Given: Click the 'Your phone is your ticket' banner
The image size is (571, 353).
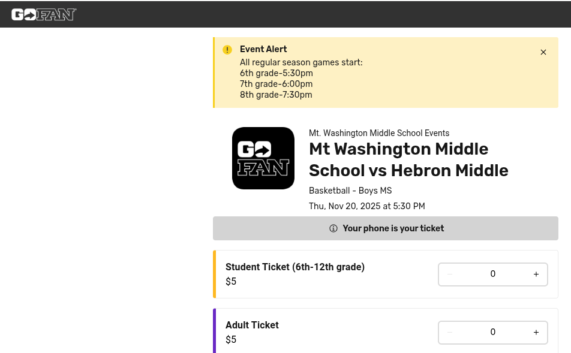Looking at the screenshot, I should click(393, 228).
